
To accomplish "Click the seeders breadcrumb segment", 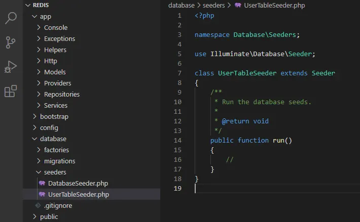I will pyautogui.click(x=213, y=5).
